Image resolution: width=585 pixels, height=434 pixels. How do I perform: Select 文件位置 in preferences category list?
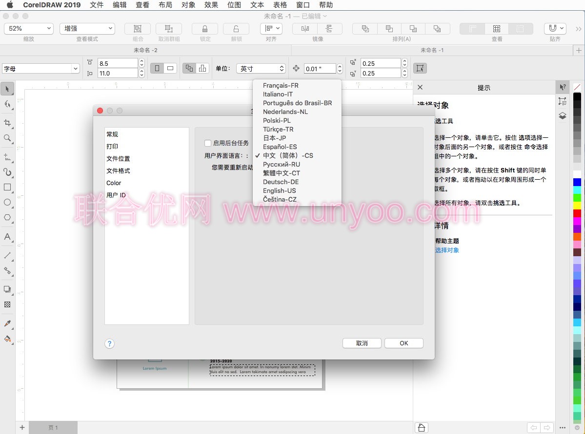(x=118, y=159)
